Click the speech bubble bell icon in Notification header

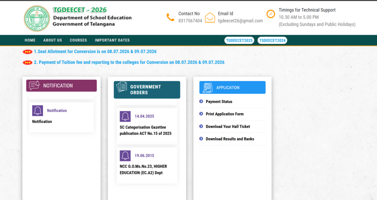coord(34,85)
